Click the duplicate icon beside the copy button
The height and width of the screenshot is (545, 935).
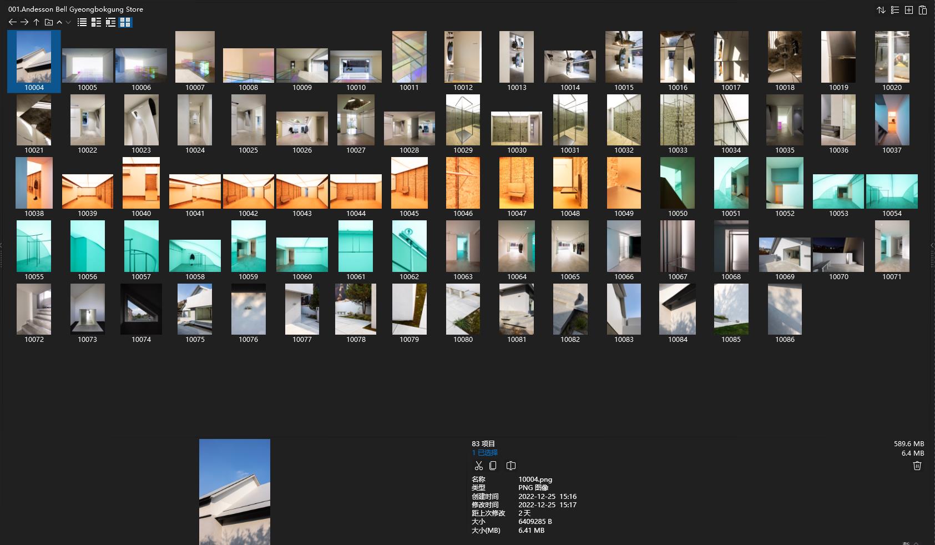point(511,466)
